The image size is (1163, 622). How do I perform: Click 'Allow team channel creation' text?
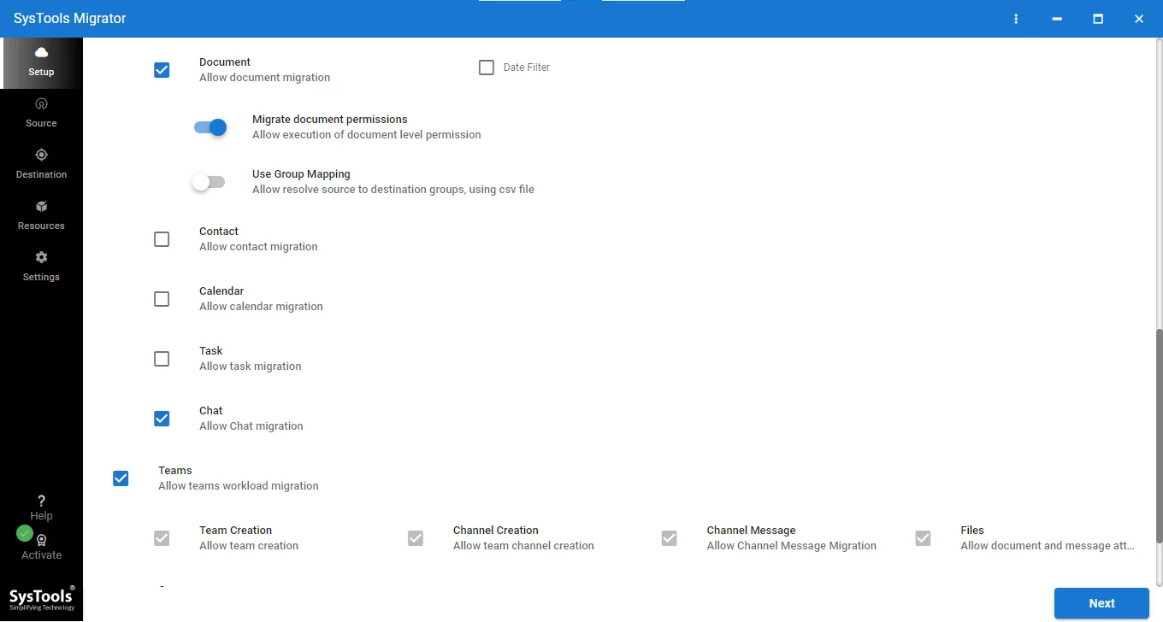(x=523, y=546)
